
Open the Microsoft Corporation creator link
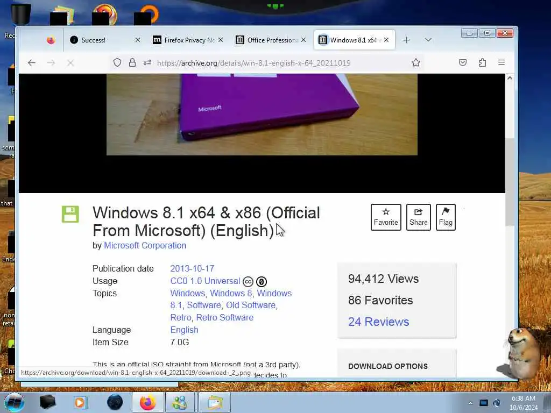pos(145,245)
